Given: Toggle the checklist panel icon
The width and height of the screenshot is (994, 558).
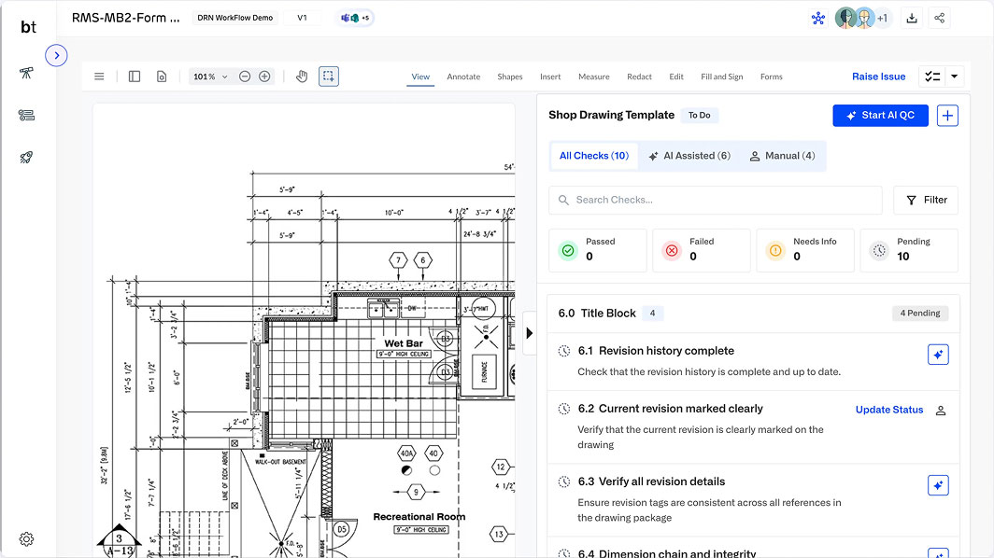Looking at the screenshot, I should point(931,77).
